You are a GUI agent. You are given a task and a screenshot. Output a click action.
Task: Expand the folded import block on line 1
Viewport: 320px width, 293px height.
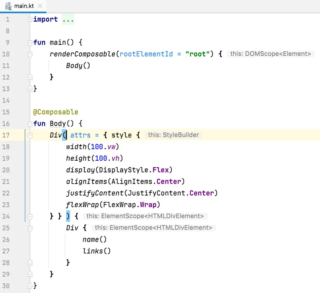tap(30, 19)
